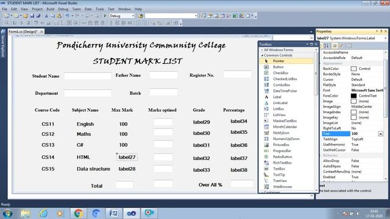Click ForeColor black color swatch
390x219 pixels.
pos(353,96)
